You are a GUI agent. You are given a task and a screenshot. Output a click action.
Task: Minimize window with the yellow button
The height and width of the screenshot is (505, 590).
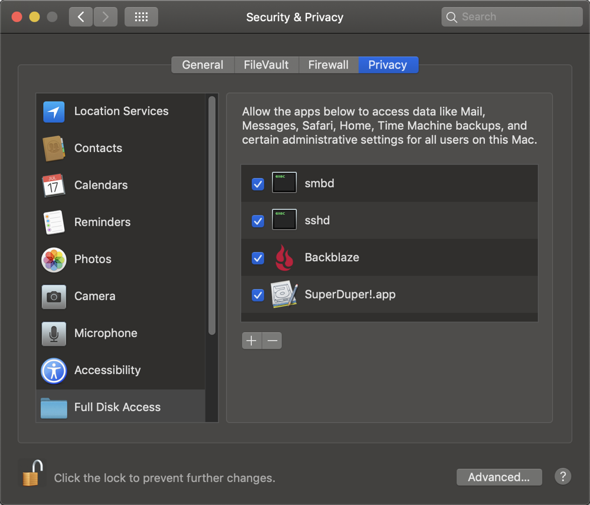click(x=35, y=17)
